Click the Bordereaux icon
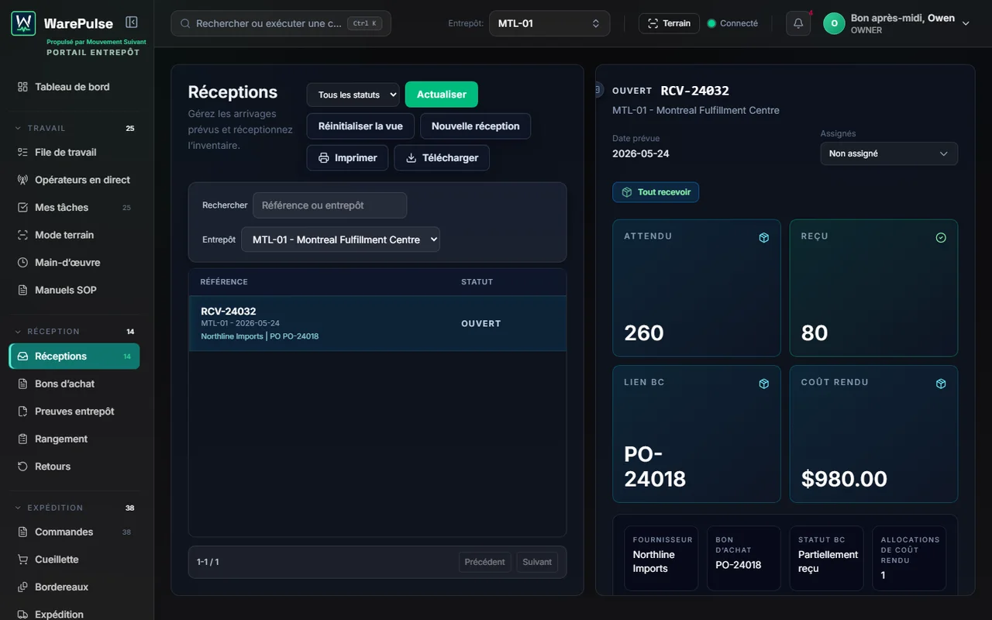 22,587
